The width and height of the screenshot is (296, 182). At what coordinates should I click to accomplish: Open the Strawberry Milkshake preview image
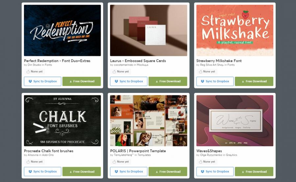tap(235, 30)
